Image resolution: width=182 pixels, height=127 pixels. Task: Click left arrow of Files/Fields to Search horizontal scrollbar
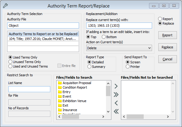coord(59,116)
